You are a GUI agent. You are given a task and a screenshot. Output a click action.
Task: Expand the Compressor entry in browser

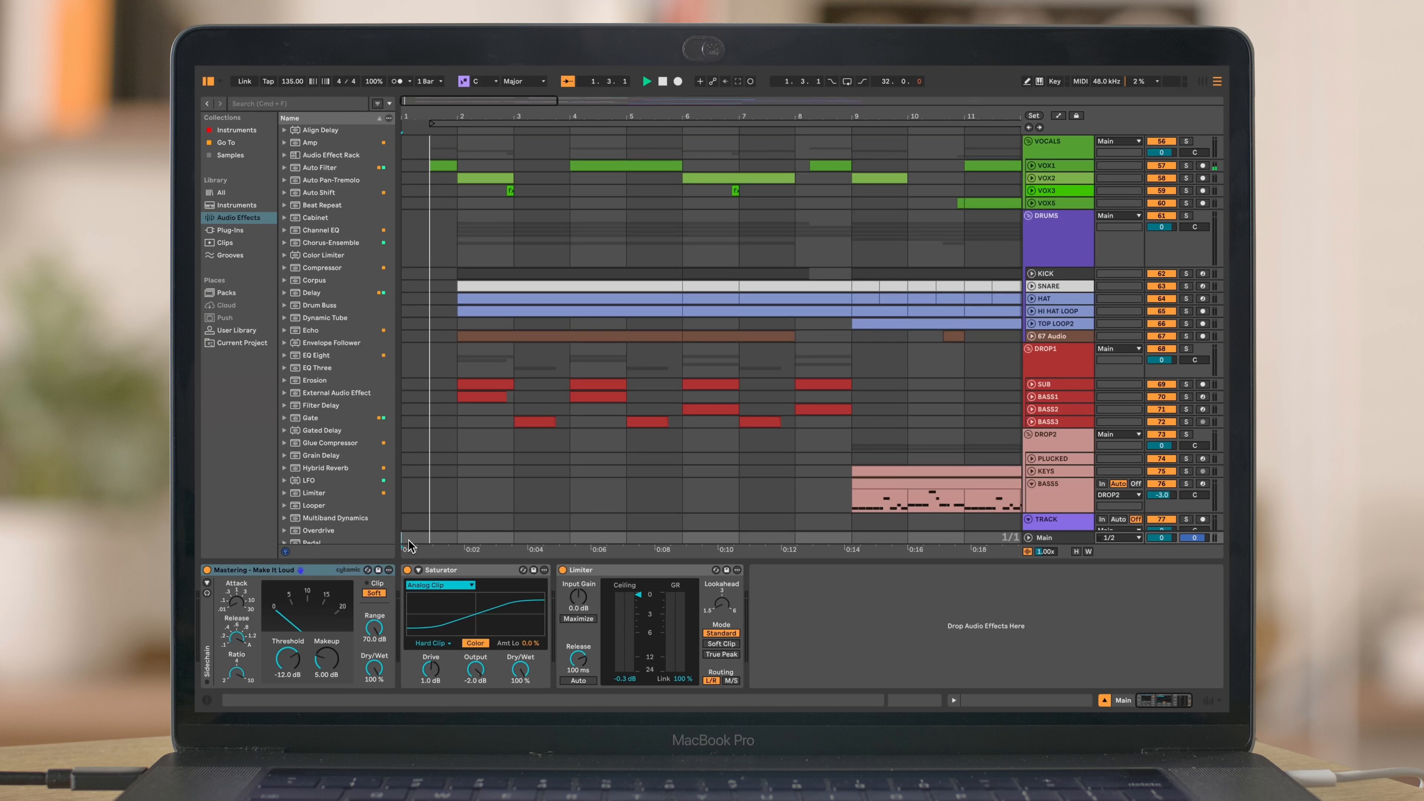coord(284,267)
